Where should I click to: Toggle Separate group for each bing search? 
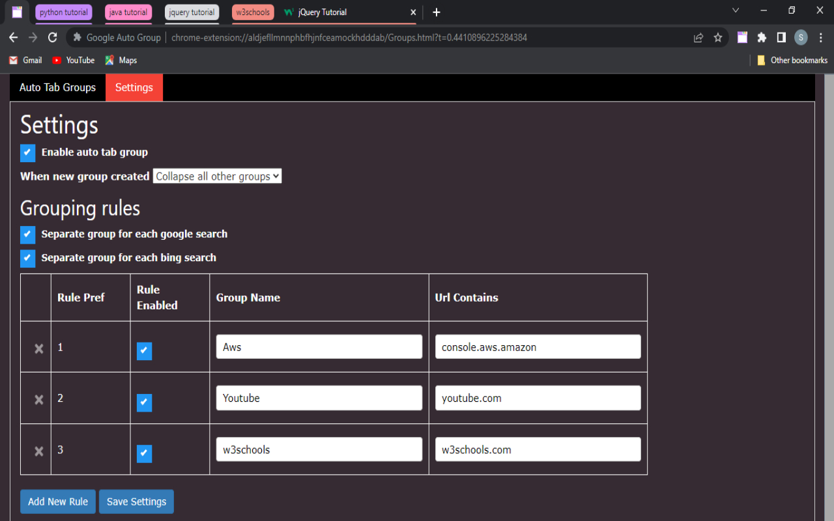[27, 258]
